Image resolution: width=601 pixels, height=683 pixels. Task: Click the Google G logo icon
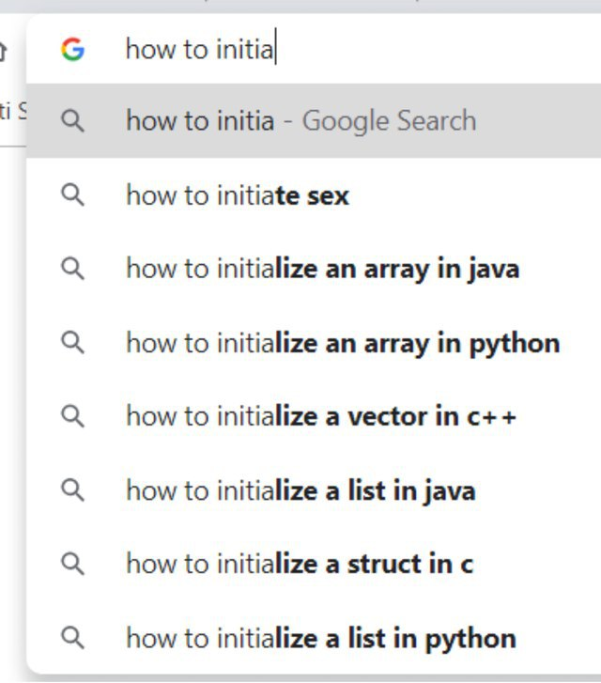tap(72, 49)
